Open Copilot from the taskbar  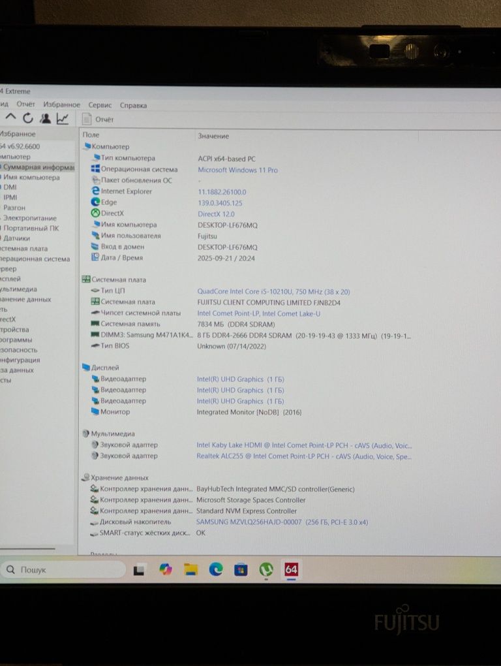click(x=166, y=569)
